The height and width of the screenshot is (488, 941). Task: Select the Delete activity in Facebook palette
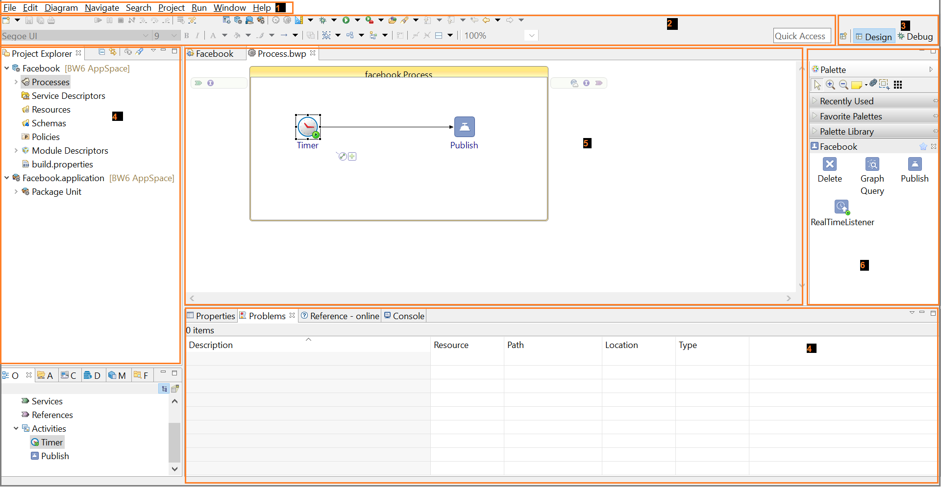[830, 170]
